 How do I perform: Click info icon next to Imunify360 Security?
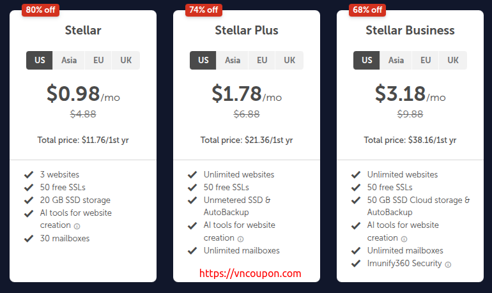(448, 264)
